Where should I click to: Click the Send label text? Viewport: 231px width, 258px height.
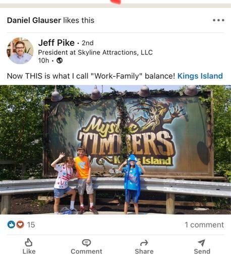pyautogui.click(x=202, y=251)
